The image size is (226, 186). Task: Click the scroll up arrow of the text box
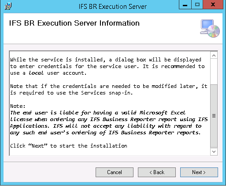pyautogui.click(x=214, y=56)
